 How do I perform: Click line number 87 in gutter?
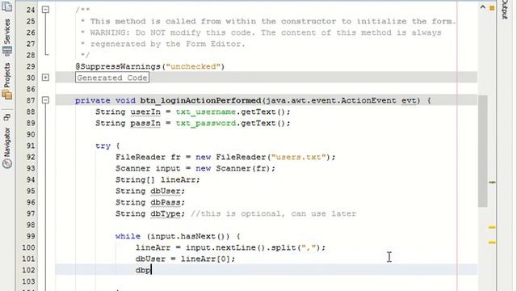(31, 100)
